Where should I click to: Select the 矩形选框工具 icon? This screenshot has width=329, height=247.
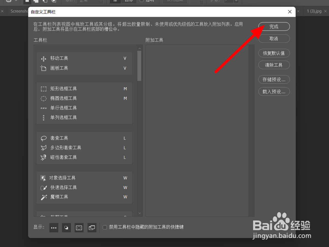tap(44, 89)
